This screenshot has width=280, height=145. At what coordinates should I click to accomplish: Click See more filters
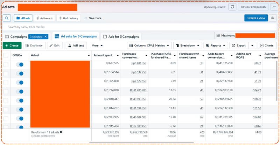point(93,18)
